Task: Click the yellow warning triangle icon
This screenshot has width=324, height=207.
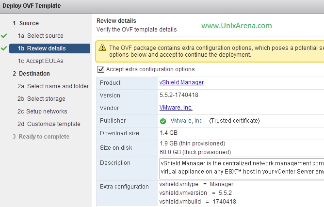Action: pos(102,48)
